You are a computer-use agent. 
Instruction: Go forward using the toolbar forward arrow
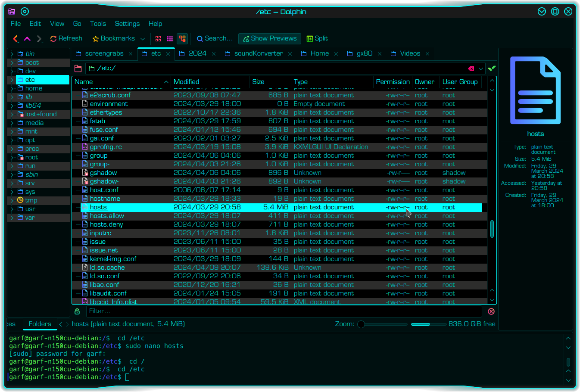pos(39,39)
